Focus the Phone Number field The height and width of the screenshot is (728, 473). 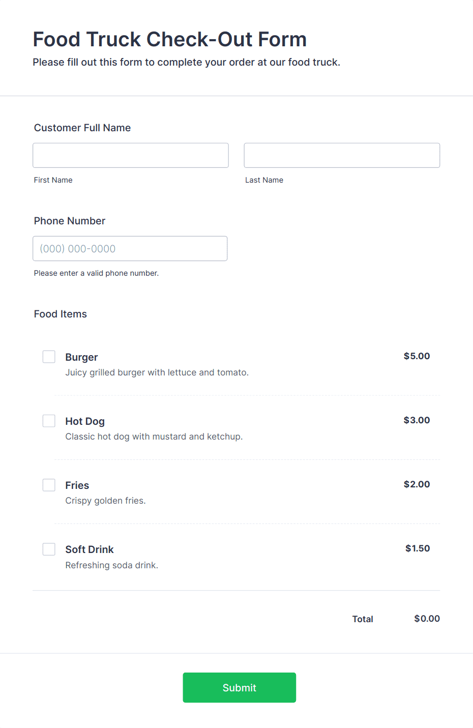[130, 248]
